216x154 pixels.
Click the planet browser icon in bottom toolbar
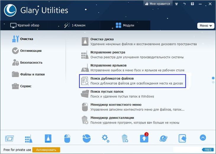163,138
